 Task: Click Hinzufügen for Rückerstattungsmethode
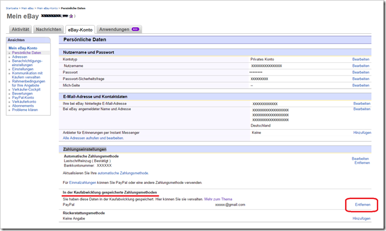coord(361,219)
